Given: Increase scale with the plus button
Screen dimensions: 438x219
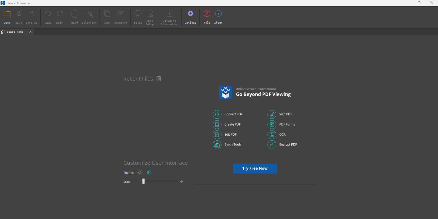Looking at the screenshot, I should 182,181.
